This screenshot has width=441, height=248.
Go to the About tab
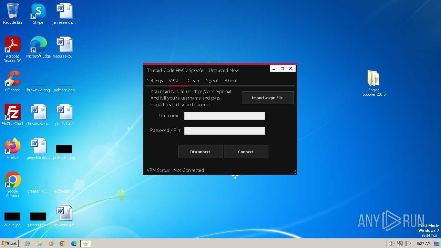pyautogui.click(x=231, y=81)
